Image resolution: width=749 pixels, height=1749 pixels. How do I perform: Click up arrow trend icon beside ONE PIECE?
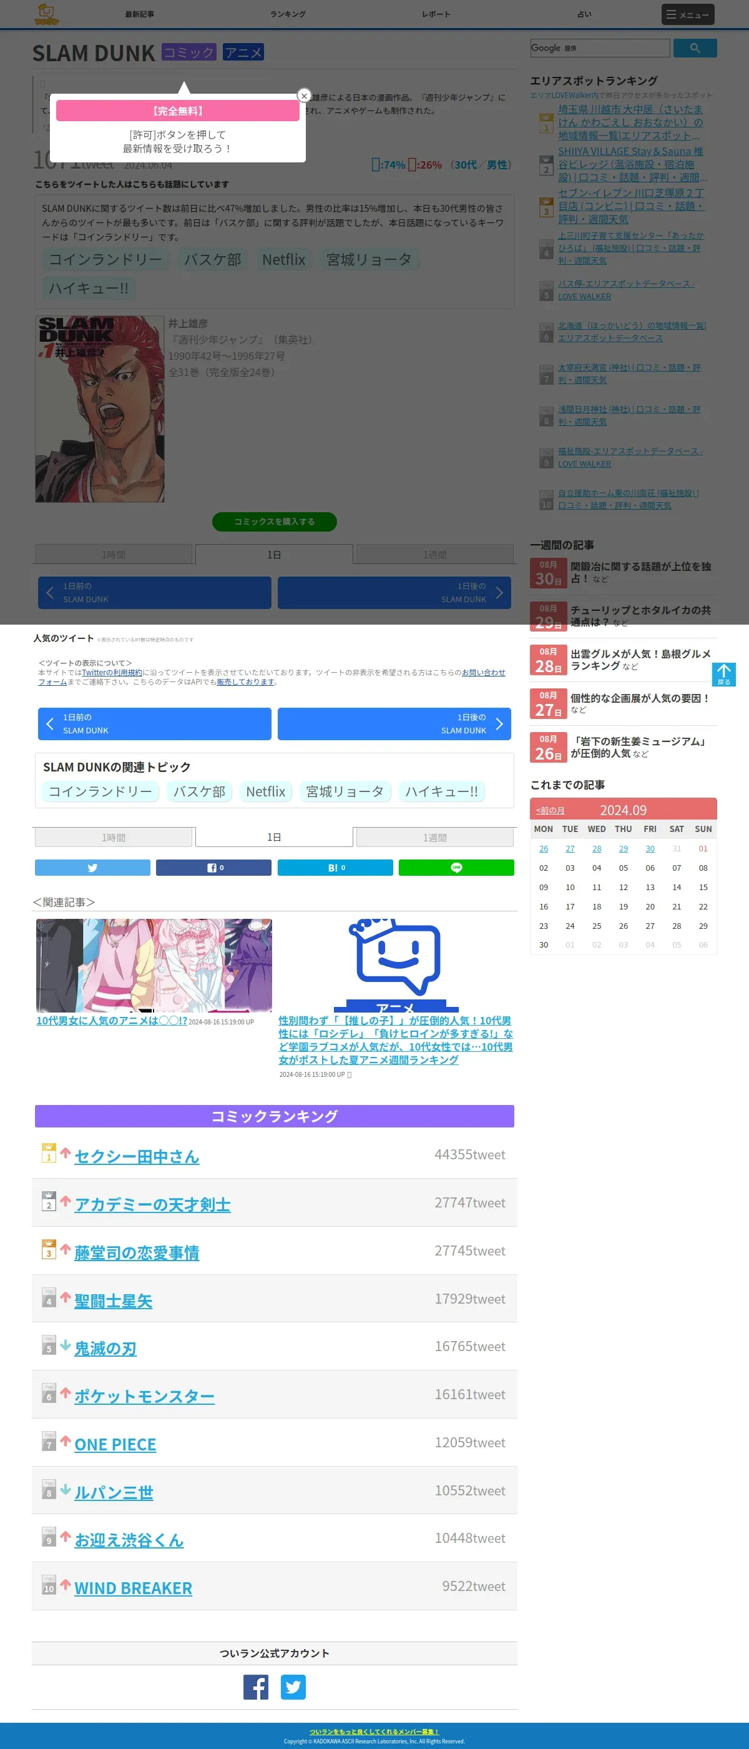tap(65, 1441)
